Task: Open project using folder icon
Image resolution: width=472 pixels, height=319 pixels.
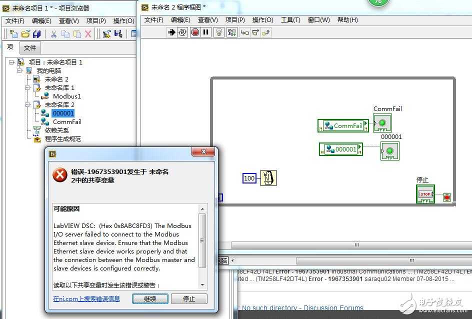Action: [25, 33]
